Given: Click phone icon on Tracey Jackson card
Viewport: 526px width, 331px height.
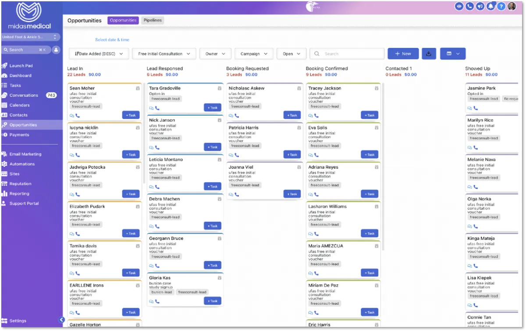Looking at the screenshot, I should coord(316,116).
